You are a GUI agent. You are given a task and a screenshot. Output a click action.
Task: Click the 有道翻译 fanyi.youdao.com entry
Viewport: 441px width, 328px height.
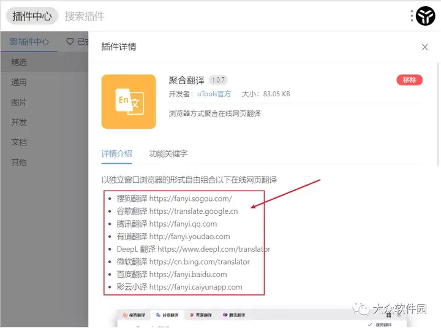click(x=173, y=237)
